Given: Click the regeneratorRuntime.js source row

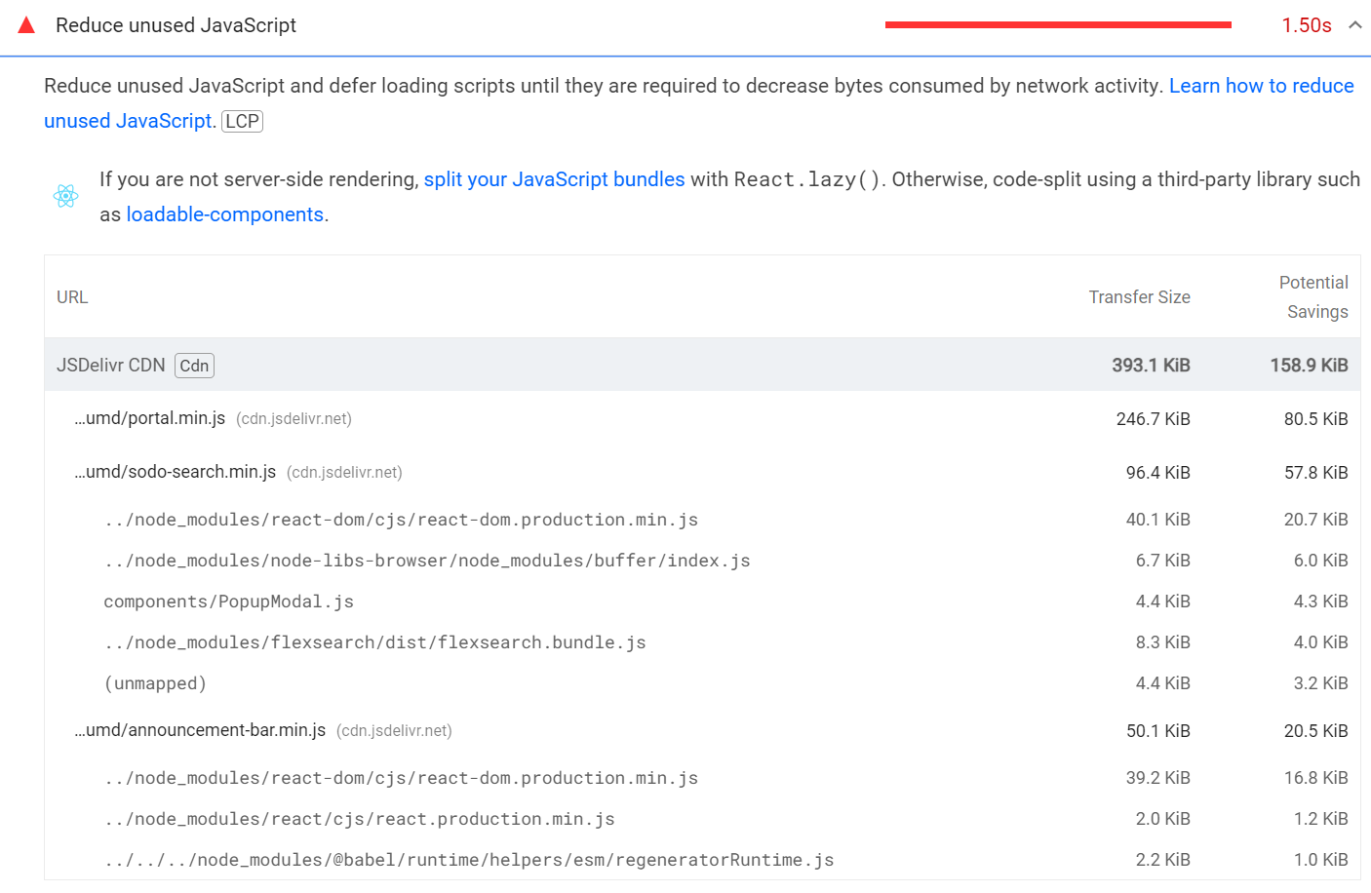Looking at the screenshot, I should tap(702, 860).
